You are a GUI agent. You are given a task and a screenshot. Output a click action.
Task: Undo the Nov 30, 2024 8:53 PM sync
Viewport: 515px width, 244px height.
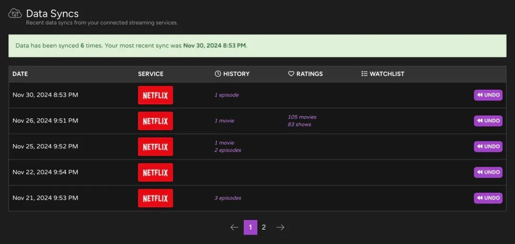(x=488, y=95)
